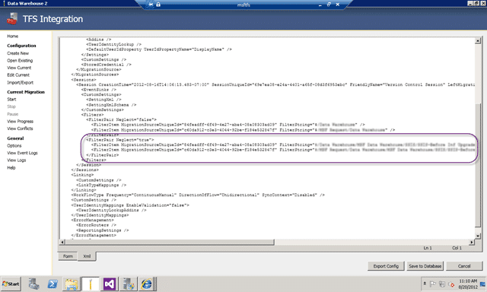Open Options under General
487x292 pixels.
(14, 145)
